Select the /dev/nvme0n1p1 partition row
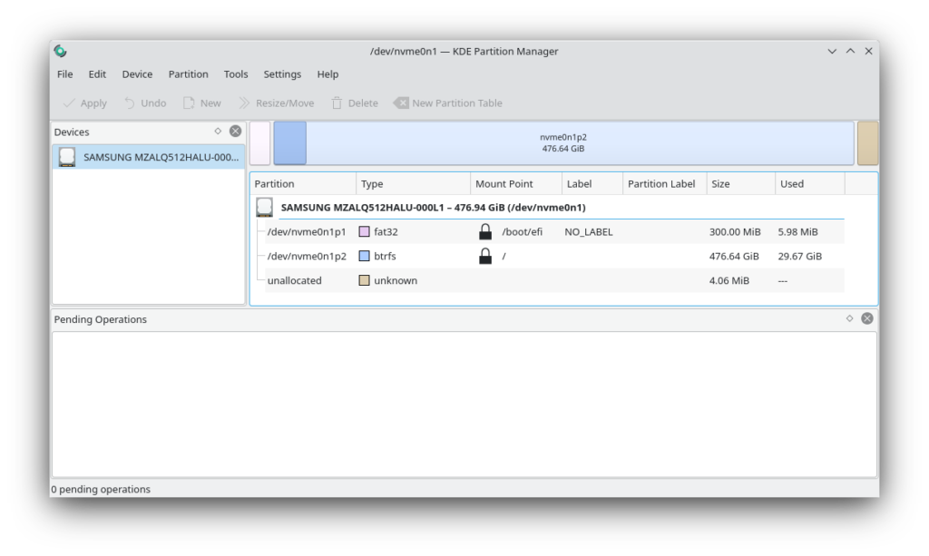The width and height of the screenshot is (929, 556). 554,232
